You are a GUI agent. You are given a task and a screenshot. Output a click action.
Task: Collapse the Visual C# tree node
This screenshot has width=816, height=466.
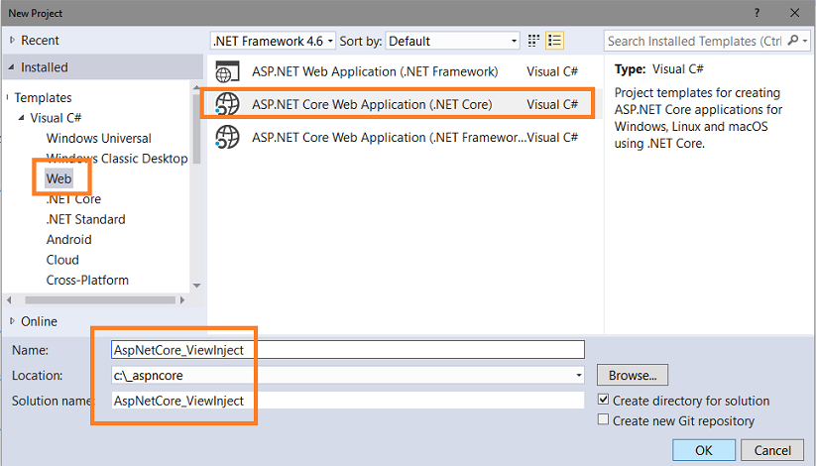(22, 118)
